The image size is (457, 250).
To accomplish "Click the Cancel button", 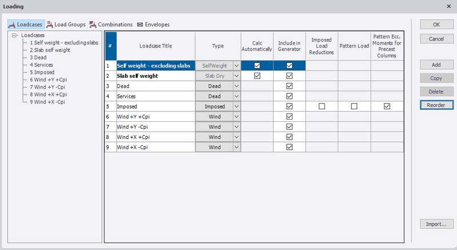I will (436, 39).
